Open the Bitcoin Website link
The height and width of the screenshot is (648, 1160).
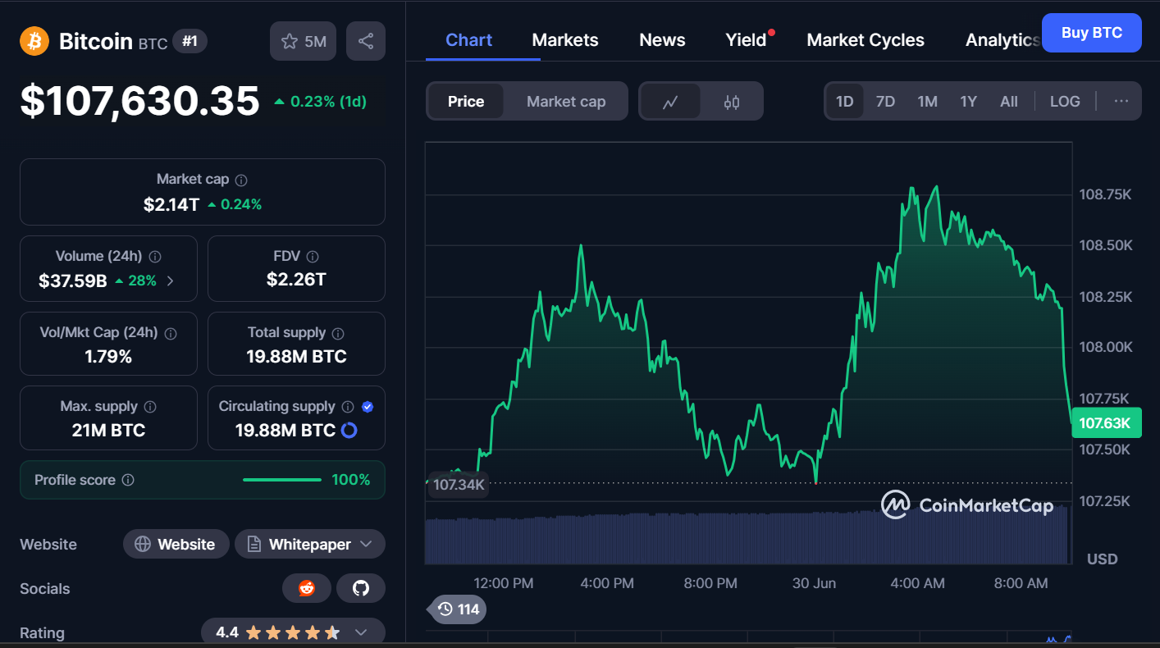[176, 544]
